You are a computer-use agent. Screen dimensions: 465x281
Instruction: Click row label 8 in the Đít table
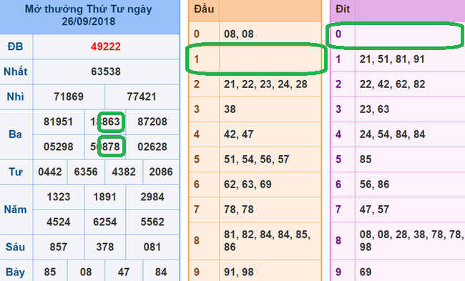[x=338, y=241]
